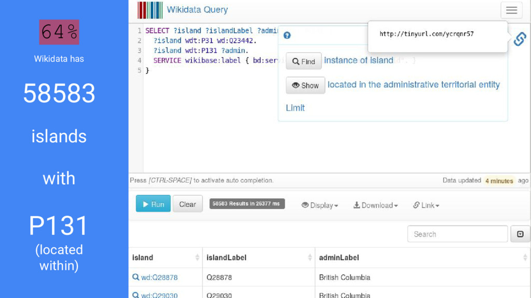The height and width of the screenshot is (298, 531).
Task: Click the blue chain short-link icon
Action: coord(520,39)
